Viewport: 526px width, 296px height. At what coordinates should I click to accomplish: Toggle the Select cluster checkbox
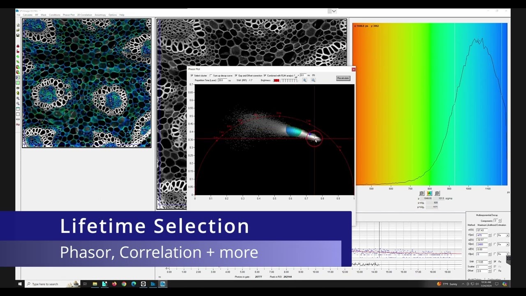192,76
